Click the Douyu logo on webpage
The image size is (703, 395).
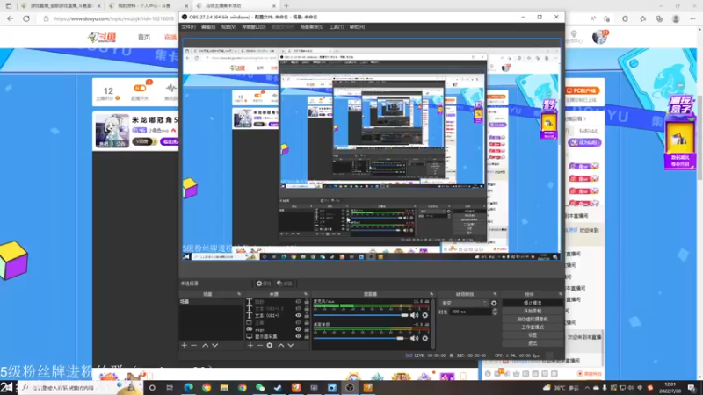[102, 37]
